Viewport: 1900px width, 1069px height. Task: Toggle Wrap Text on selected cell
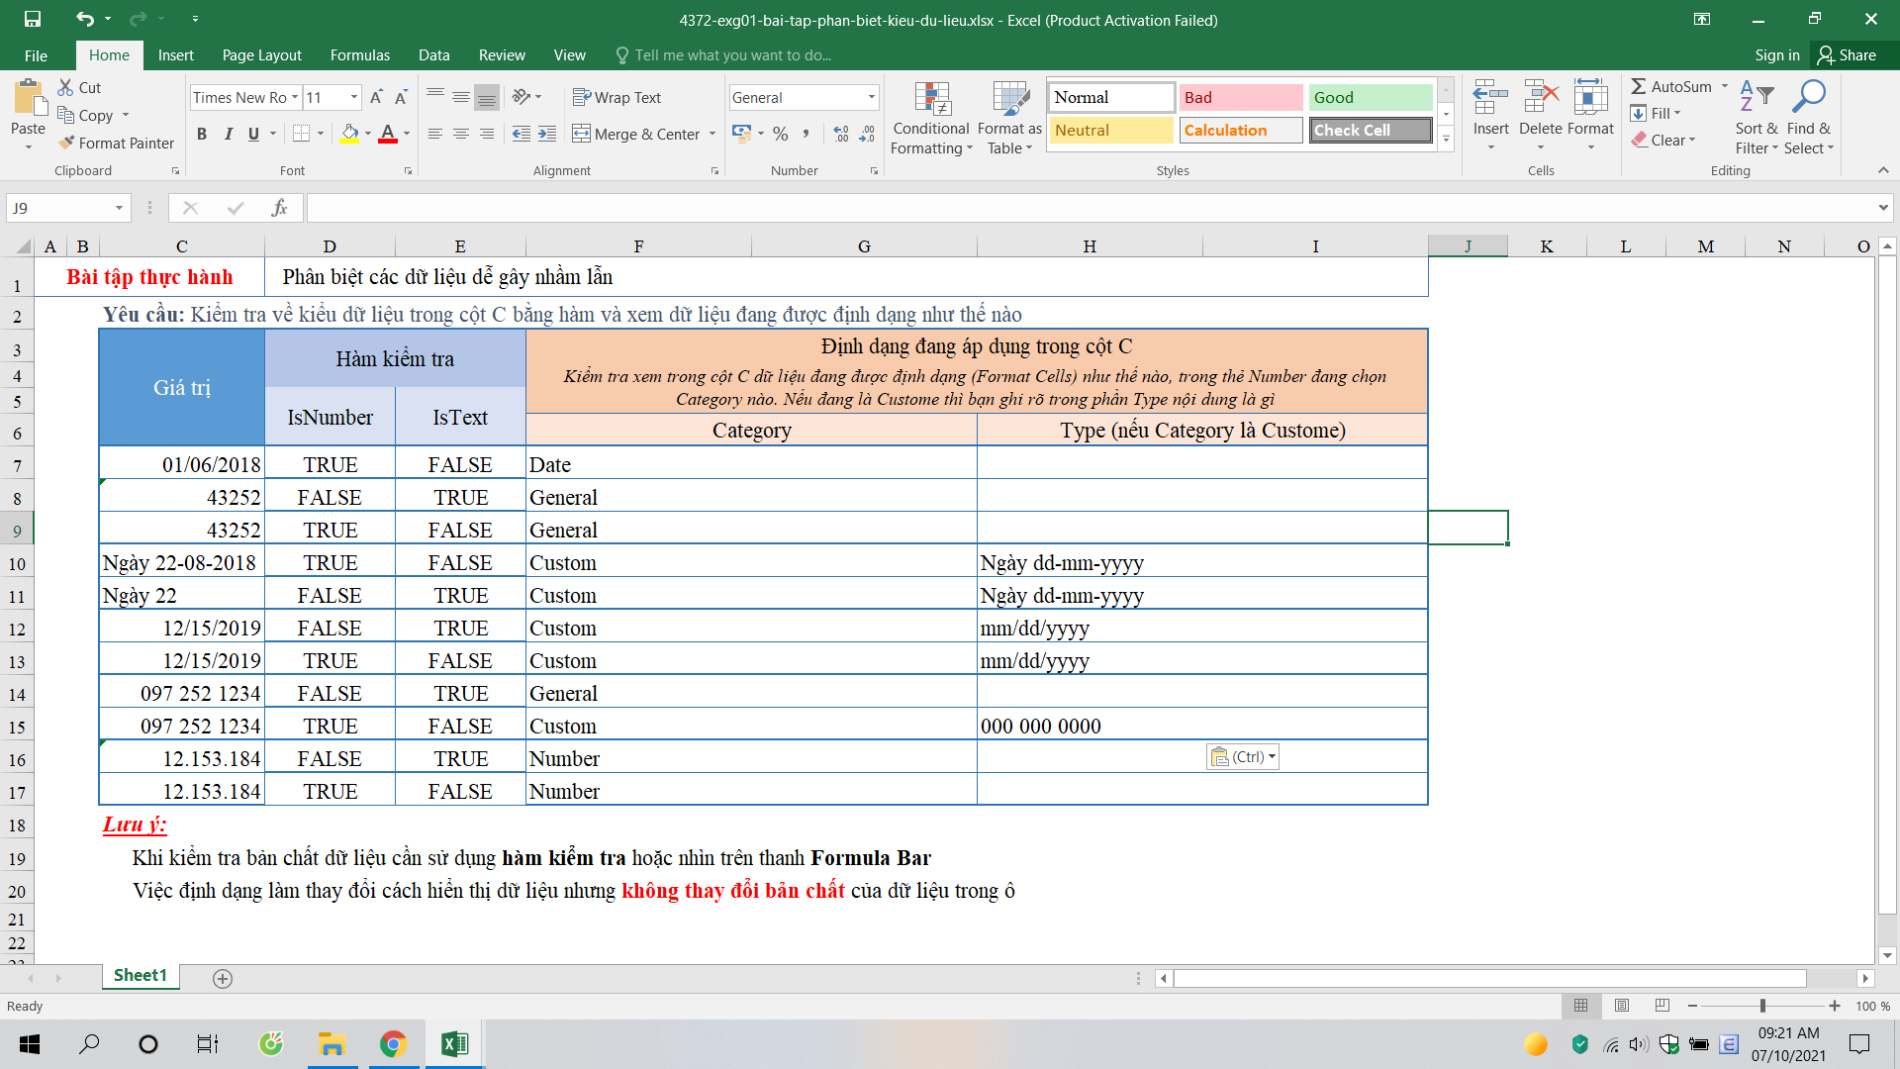617,97
